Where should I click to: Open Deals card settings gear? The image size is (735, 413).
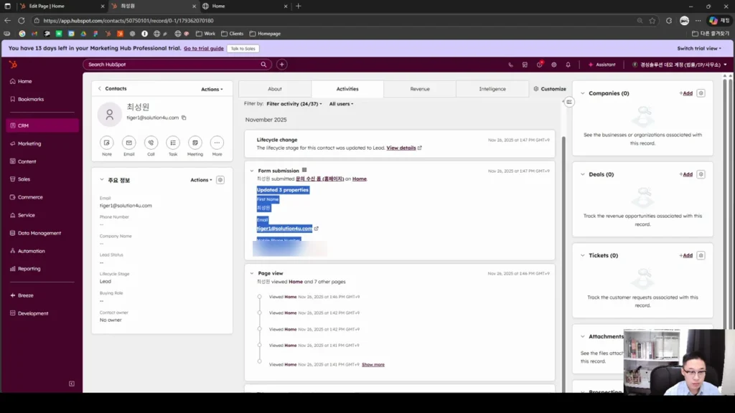(701, 174)
